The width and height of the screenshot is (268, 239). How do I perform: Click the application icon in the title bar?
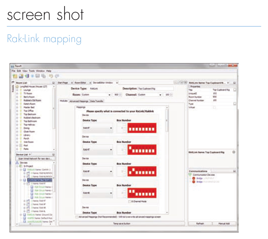[12, 66]
